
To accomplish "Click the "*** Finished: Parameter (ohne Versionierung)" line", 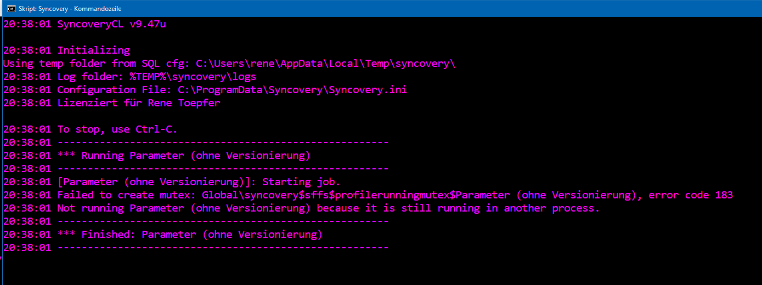I will point(189,235).
